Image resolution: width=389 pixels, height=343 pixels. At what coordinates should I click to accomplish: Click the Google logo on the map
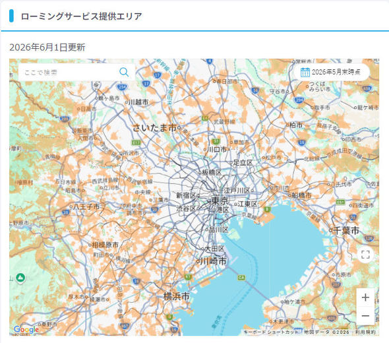point(26,330)
